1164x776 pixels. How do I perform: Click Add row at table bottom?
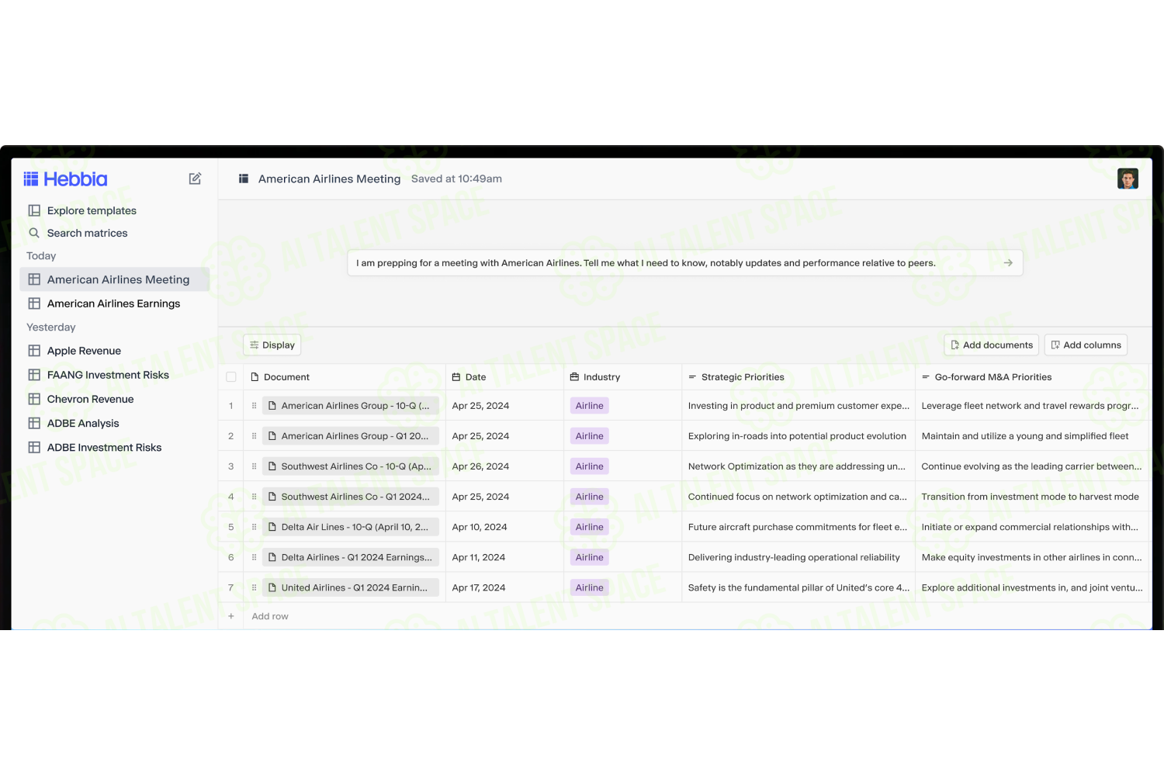270,616
